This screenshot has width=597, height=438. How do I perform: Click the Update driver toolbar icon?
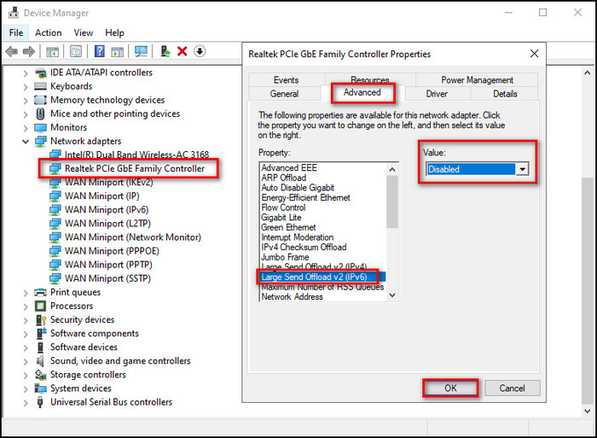pos(165,51)
